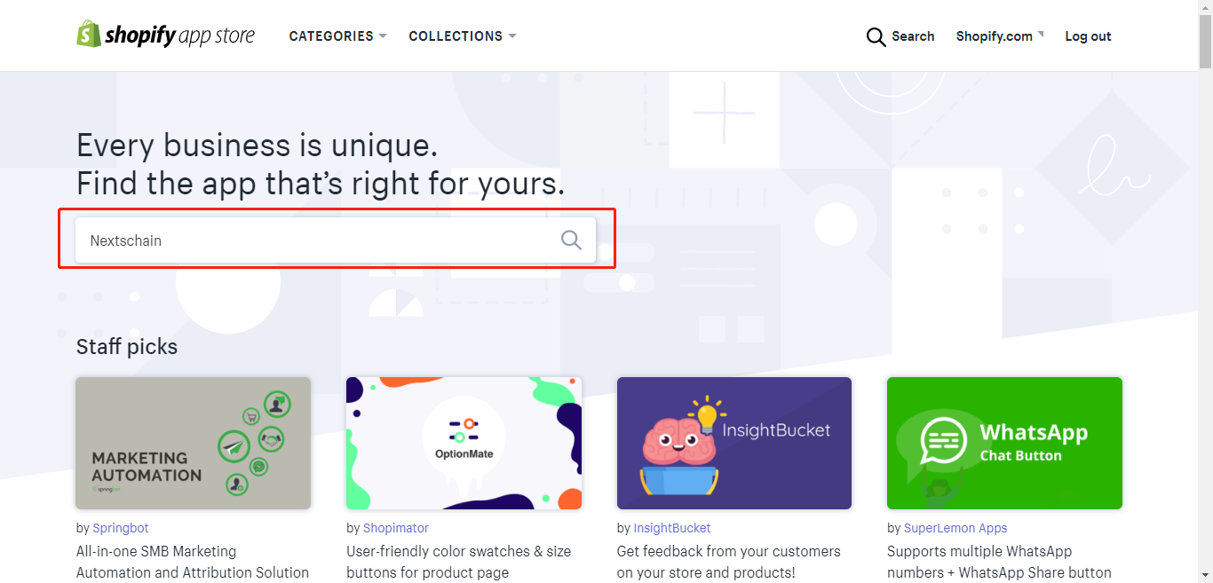The width and height of the screenshot is (1213, 583).
Task: Click the Search text in the header
Action: pyautogui.click(x=913, y=36)
